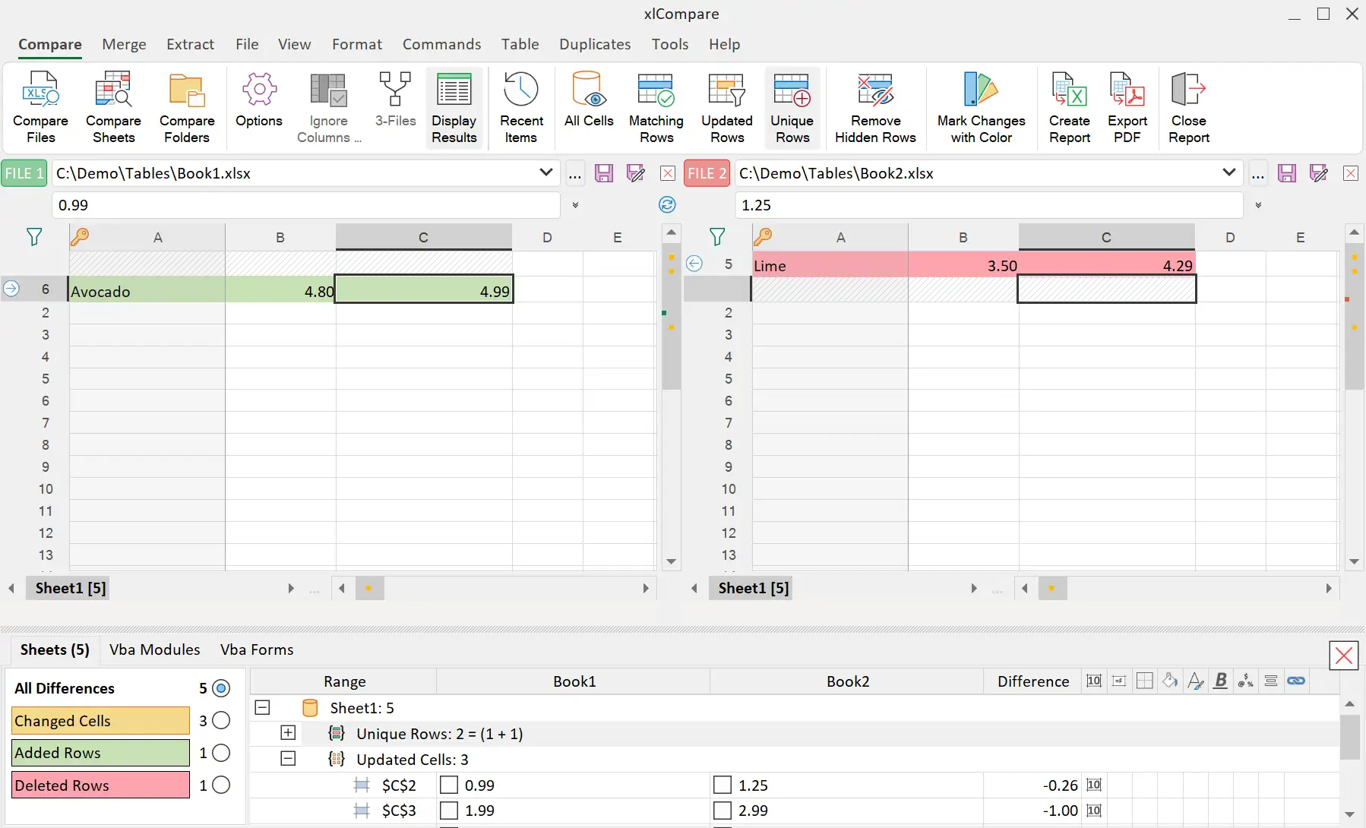This screenshot has width=1366, height=828.
Task: Open the Extract ribbon tab
Action: click(x=190, y=44)
